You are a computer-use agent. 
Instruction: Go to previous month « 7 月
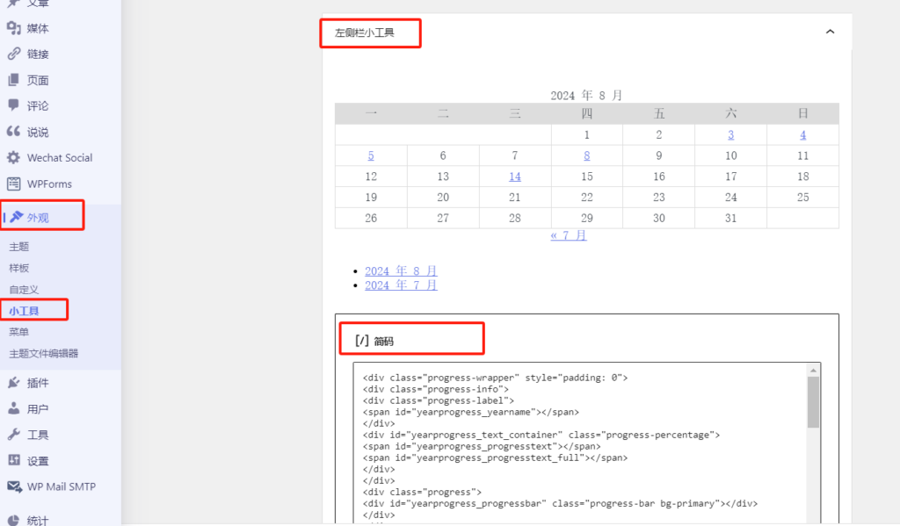pos(569,235)
